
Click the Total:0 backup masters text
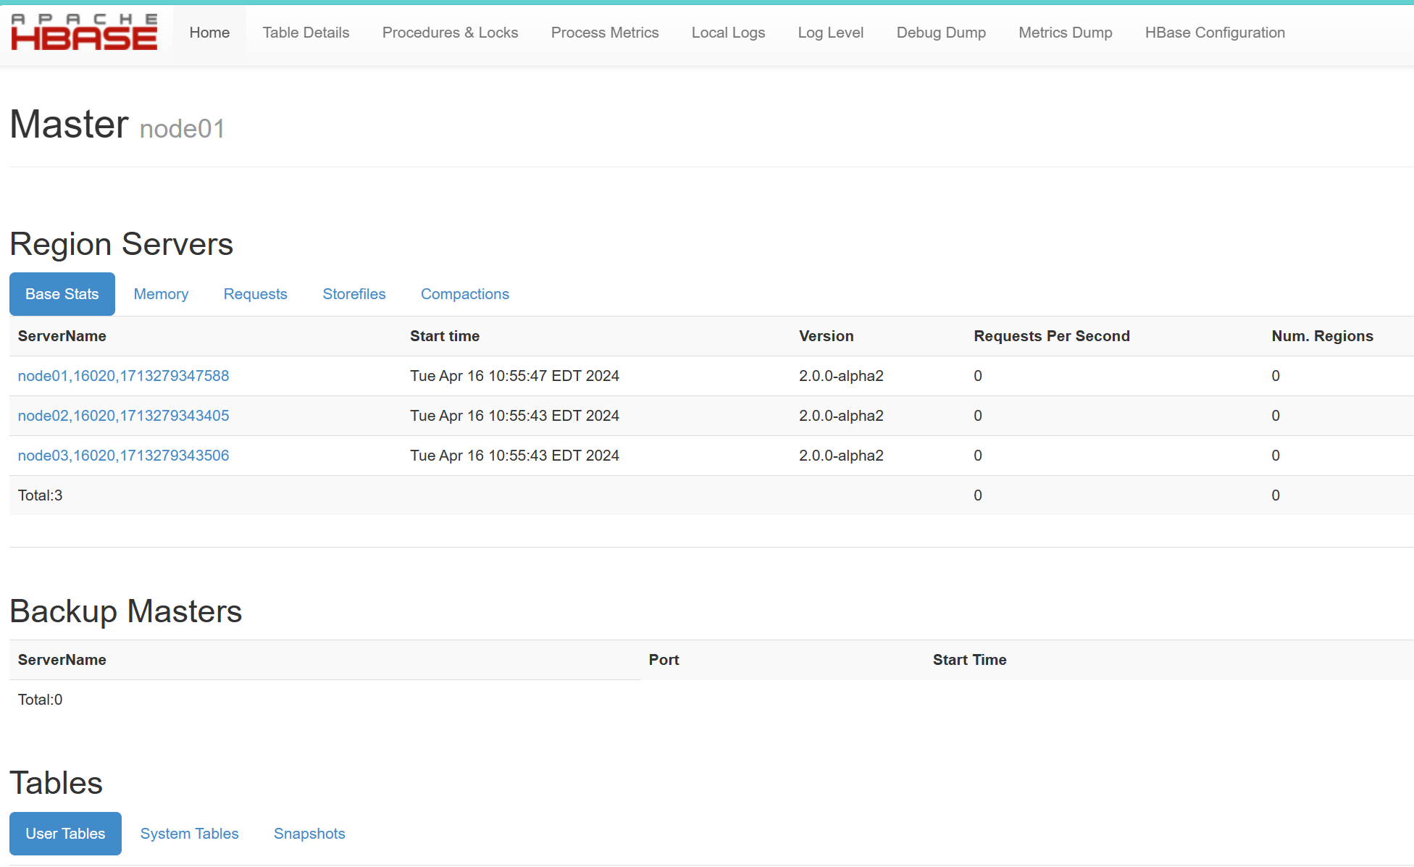pyautogui.click(x=40, y=700)
